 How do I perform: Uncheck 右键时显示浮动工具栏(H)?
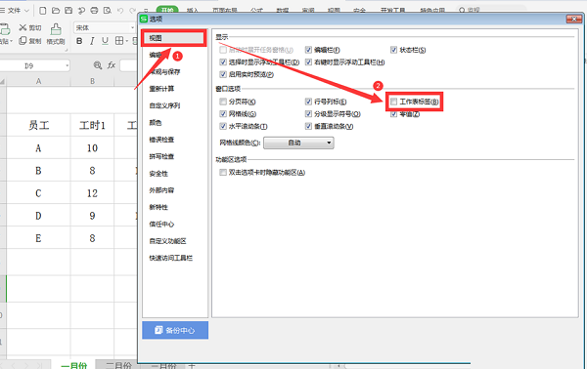click(x=308, y=62)
